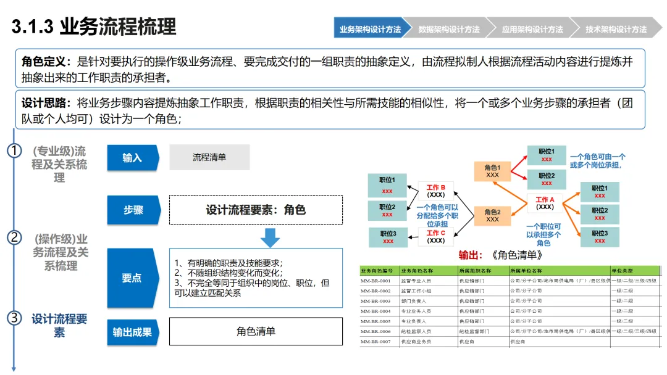
Task: Click the orange 角色2 box
Action: 492,215
